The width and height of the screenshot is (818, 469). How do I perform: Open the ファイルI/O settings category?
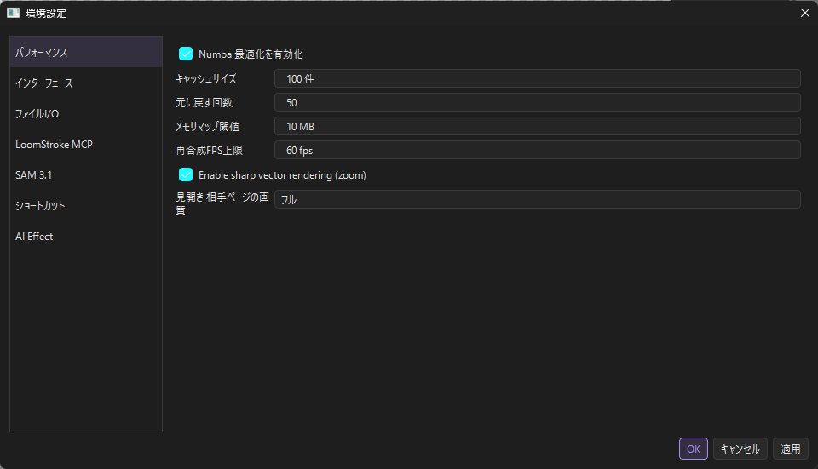[86, 113]
